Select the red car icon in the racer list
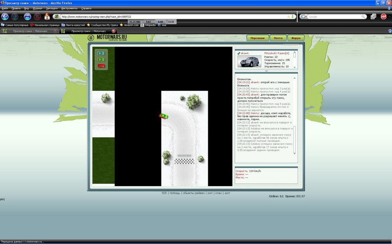Image resolution: width=392 pixels, height=244 pixels. click(101, 66)
